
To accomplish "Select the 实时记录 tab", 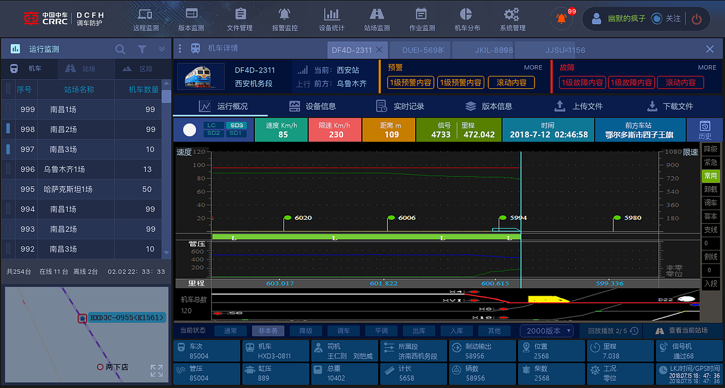I will (x=400, y=106).
